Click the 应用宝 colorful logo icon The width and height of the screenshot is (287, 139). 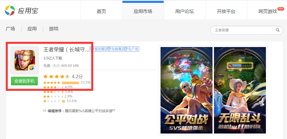pyautogui.click(x=10, y=10)
